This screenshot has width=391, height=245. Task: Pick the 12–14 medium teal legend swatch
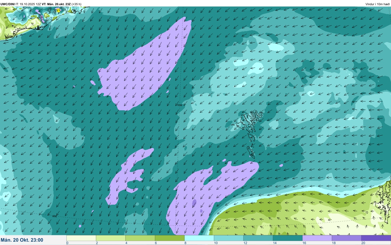258,238
